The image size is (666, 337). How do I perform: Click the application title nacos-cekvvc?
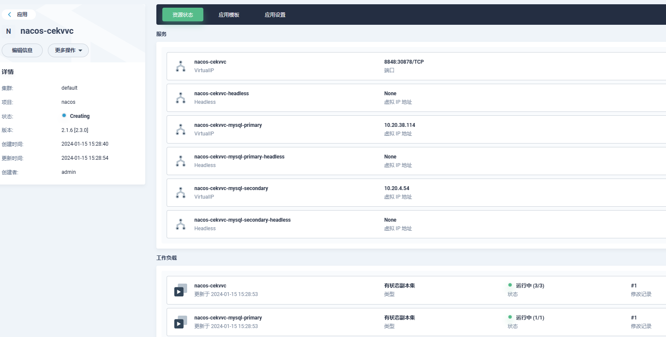47,31
